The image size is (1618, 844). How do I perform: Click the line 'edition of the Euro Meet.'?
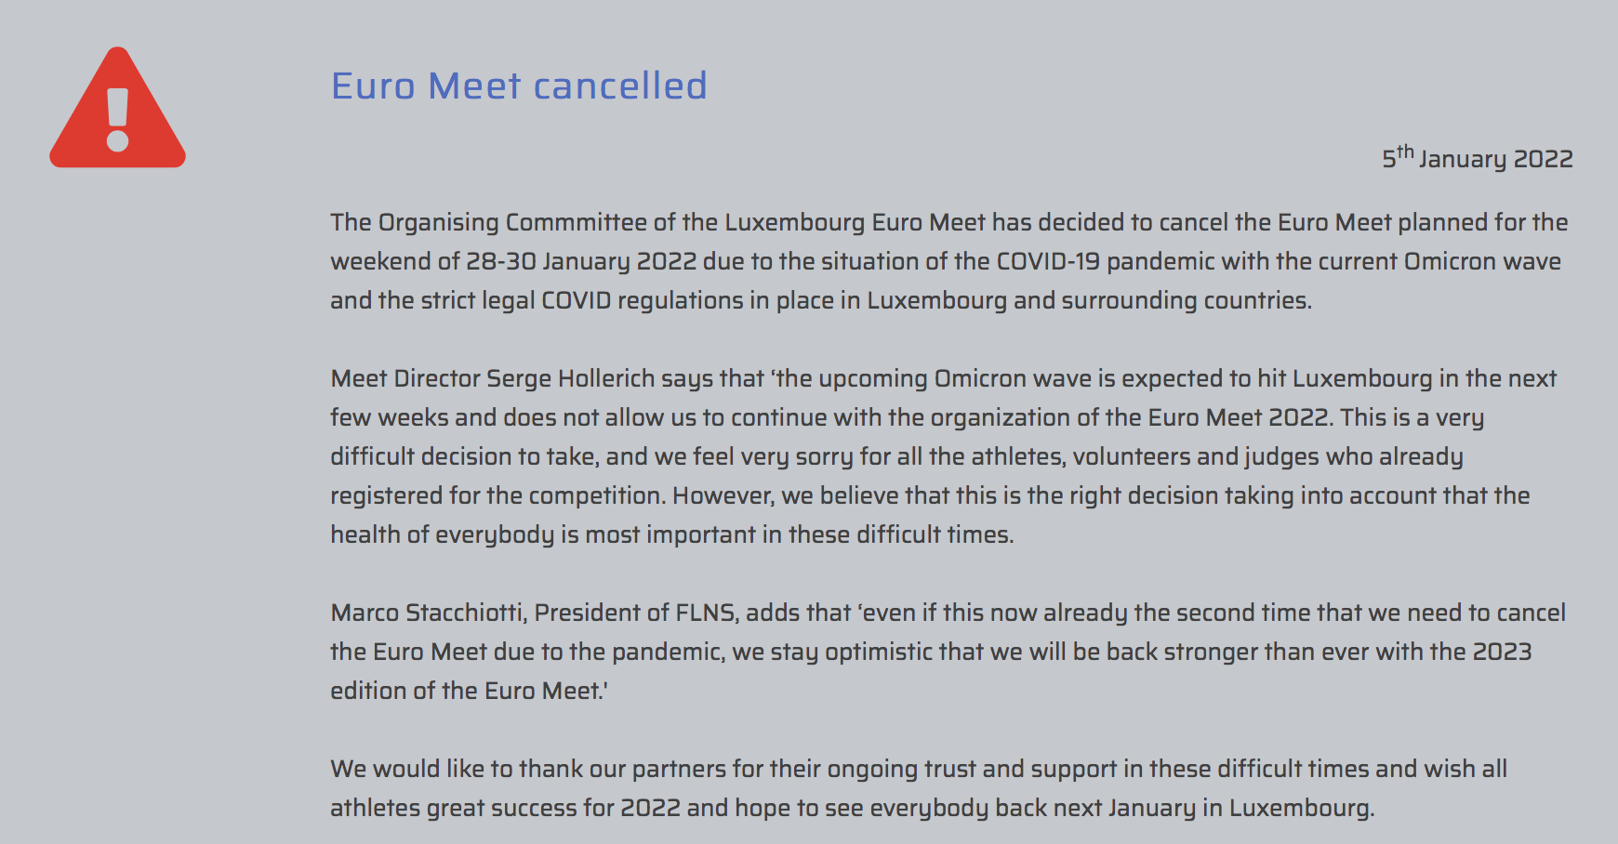coord(469,691)
